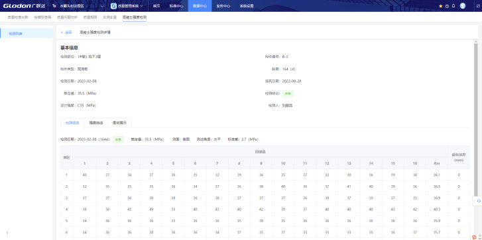Click the page vertical scrollbar
The height and width of the screenshot is (240, 482).
tap(475, 120)
